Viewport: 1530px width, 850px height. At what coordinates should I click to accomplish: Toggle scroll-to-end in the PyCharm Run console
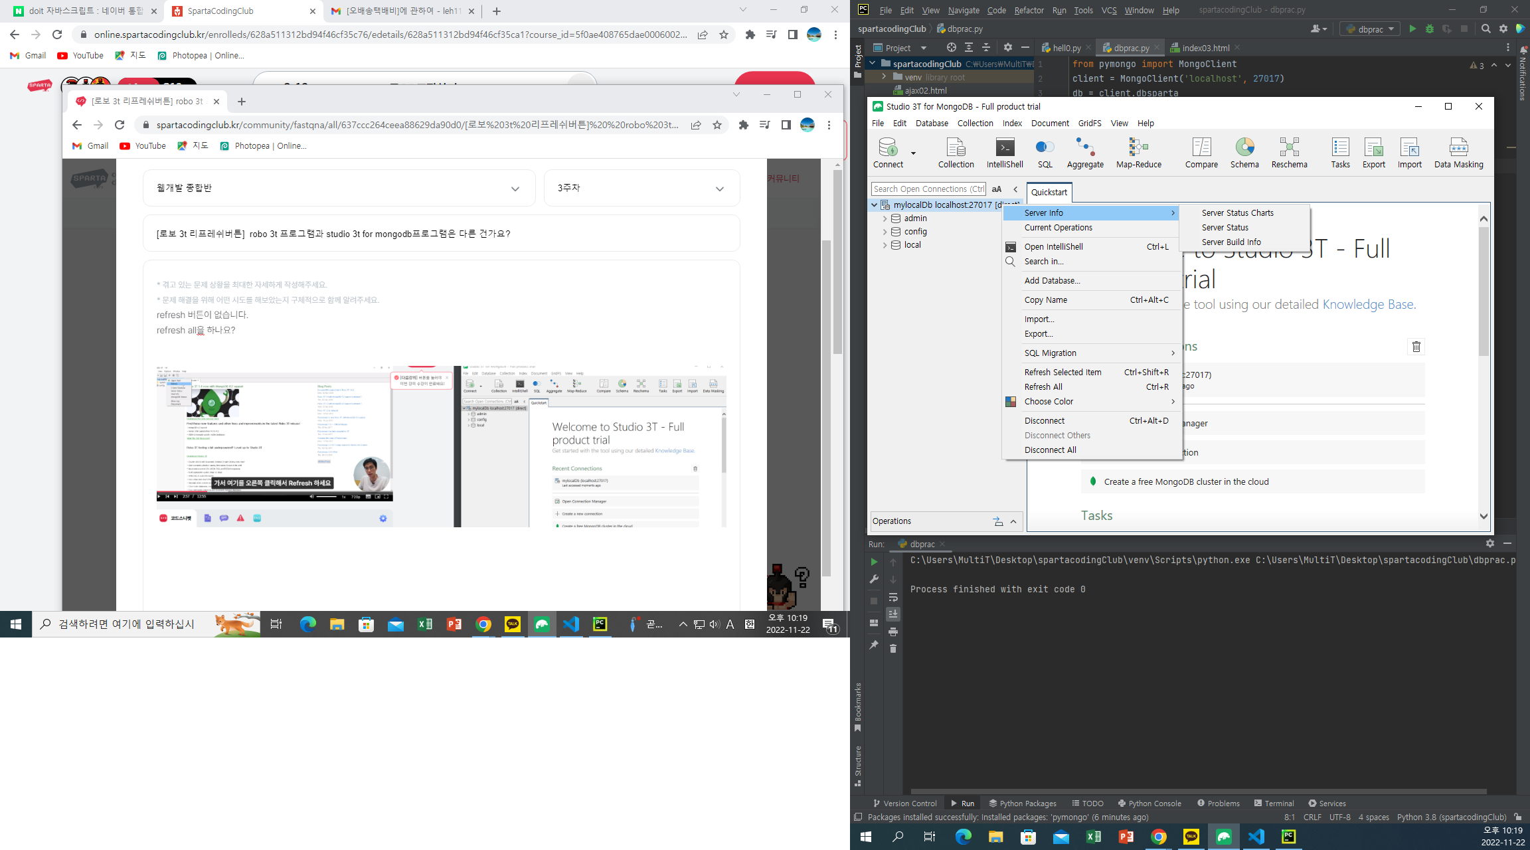pos(893,614)
